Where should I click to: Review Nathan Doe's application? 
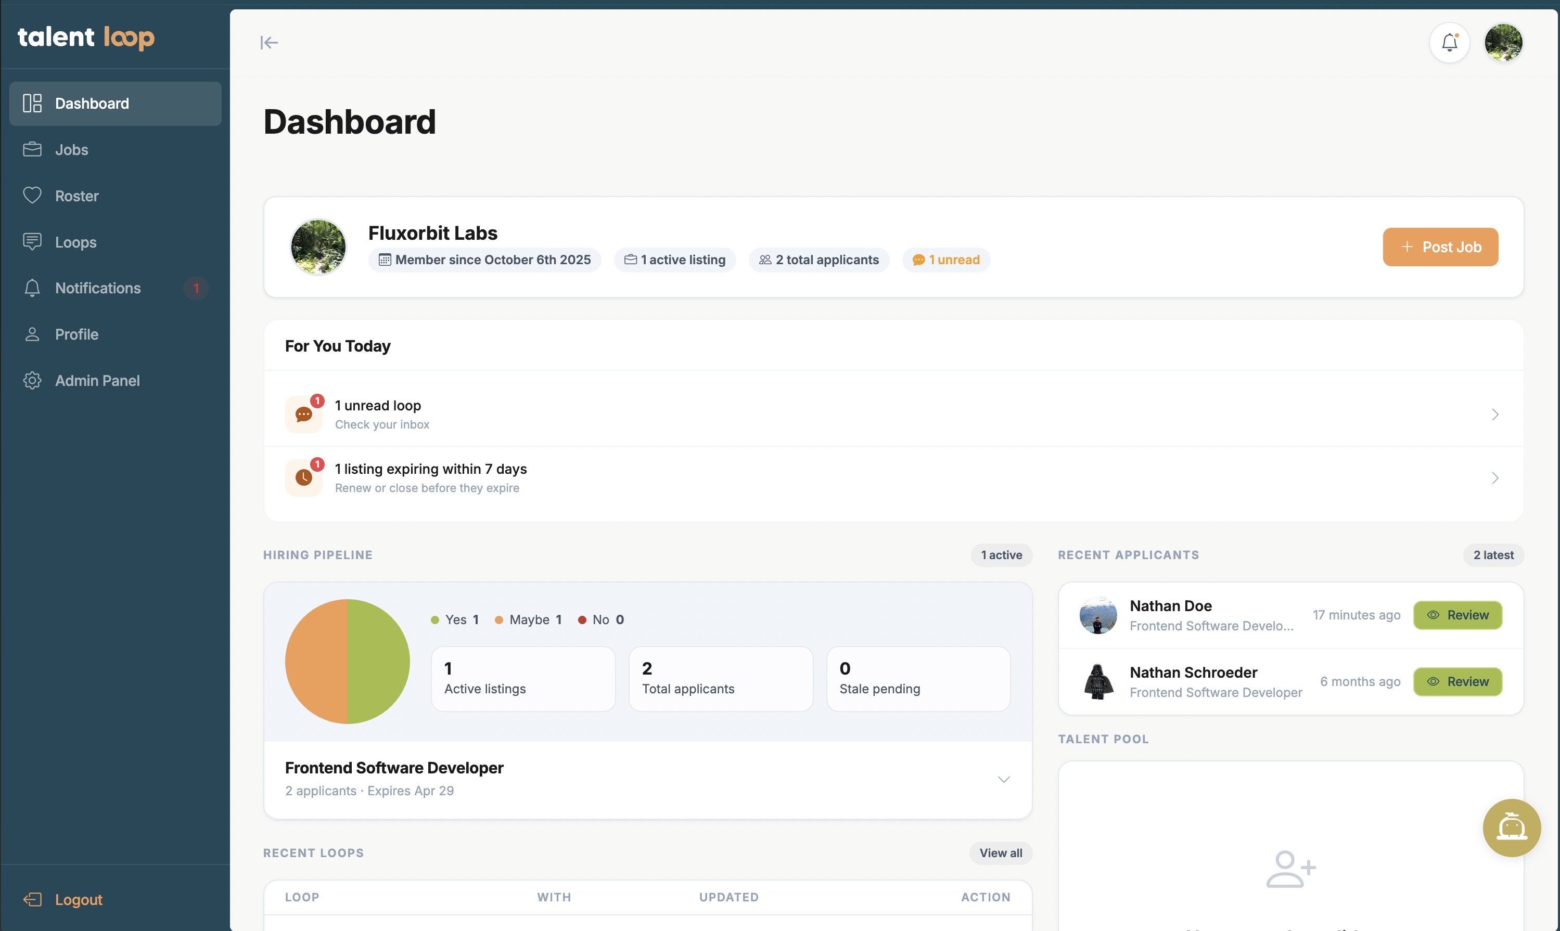click(x=1457, y=615)
